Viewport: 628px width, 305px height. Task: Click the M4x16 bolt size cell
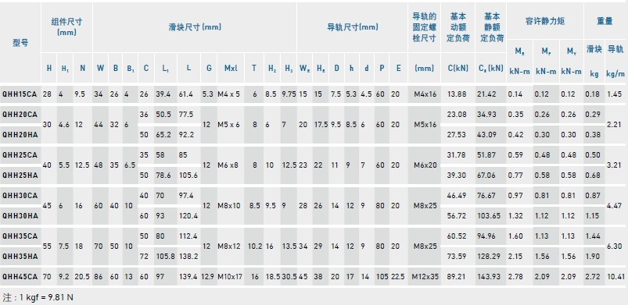point(425,94)
